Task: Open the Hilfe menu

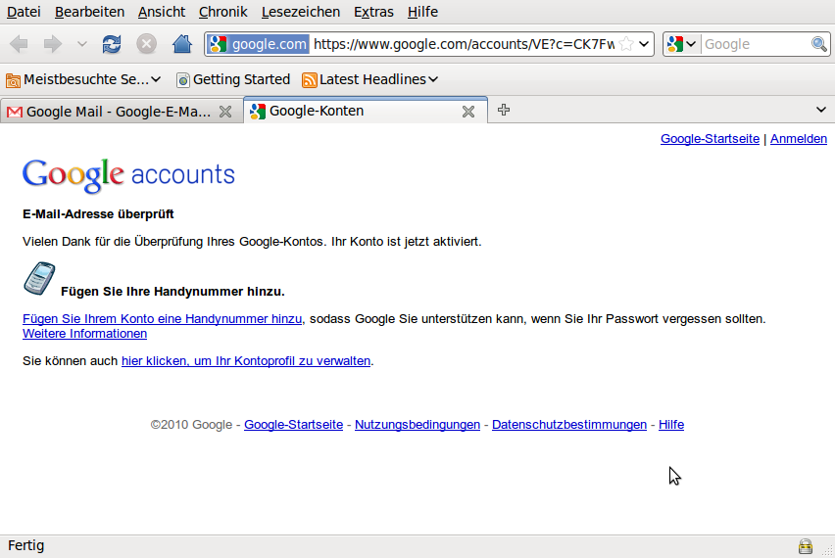Action: [x=422, y=12]
